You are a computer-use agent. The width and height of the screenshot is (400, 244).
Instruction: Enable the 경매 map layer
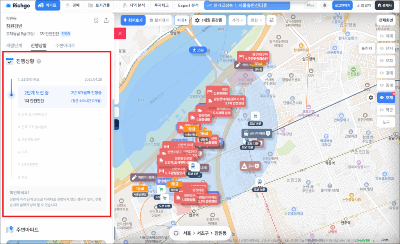[386, 73]
